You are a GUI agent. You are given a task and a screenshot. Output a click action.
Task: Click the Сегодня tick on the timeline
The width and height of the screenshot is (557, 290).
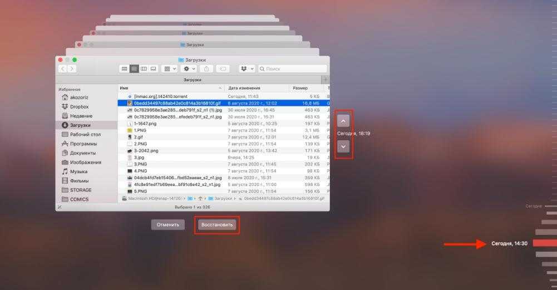pyautogui.click(x=551, y=206)
